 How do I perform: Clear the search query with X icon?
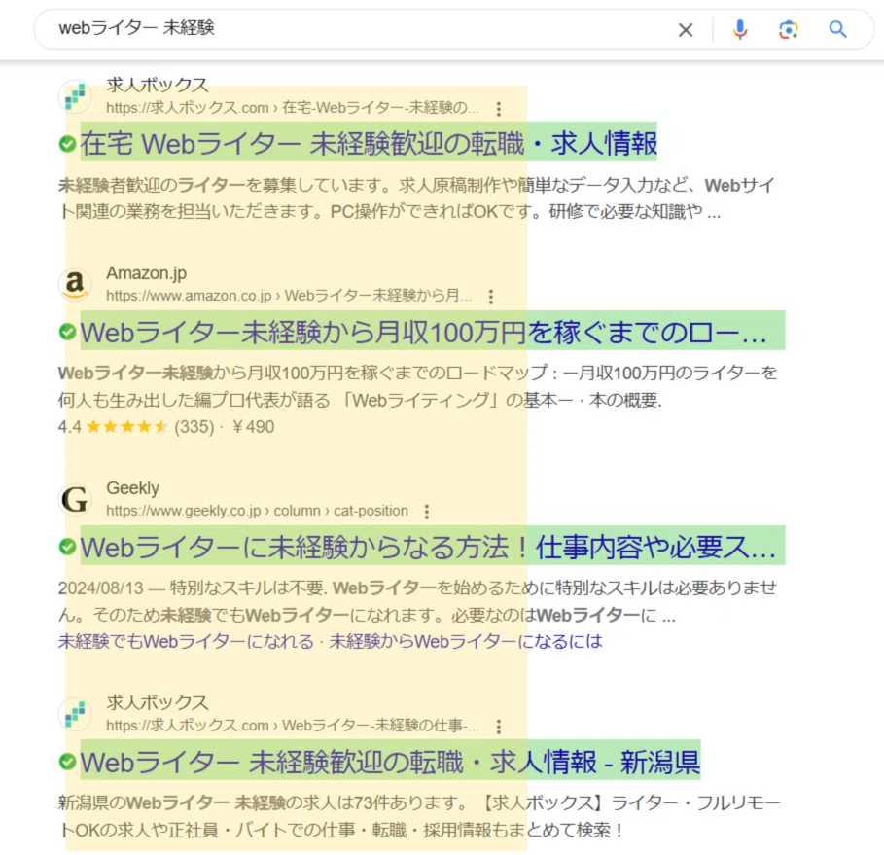tap(685, 30)
